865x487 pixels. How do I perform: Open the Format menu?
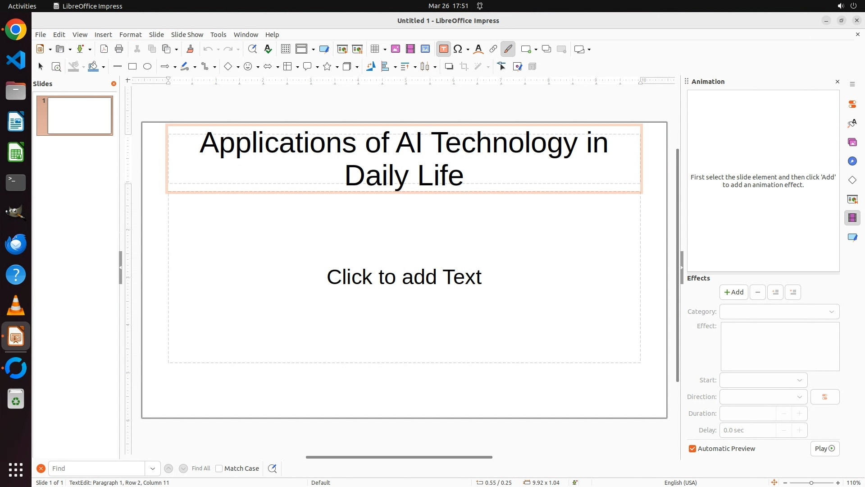tap(130, 35)
